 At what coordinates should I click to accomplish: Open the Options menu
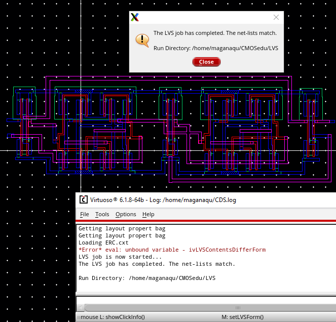click(126, 214)
